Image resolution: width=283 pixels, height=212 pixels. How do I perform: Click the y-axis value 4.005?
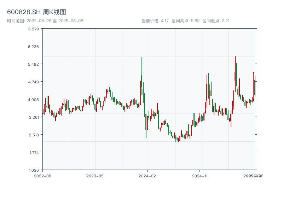point(33,100)
